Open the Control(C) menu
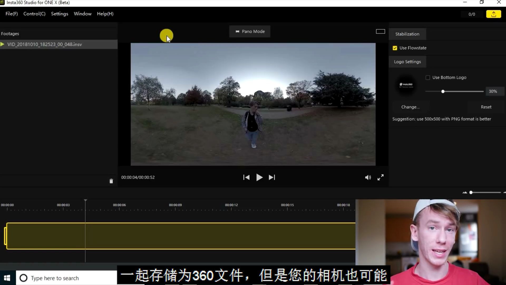 coord(34,14)
